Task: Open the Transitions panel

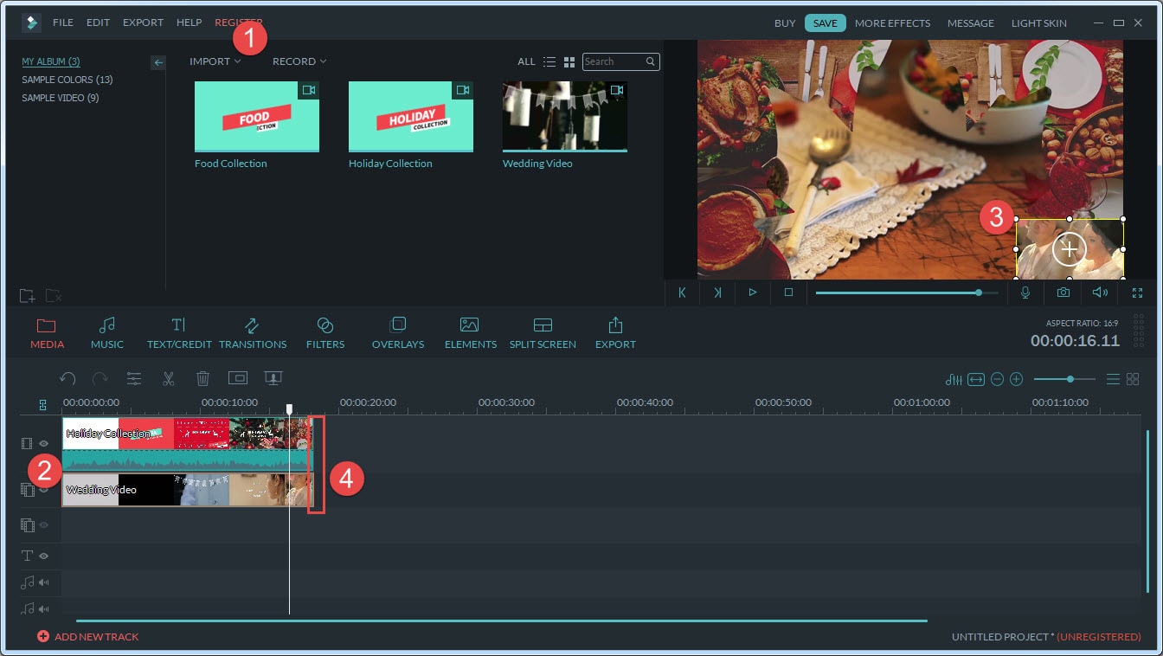Action: coord(253,332)
